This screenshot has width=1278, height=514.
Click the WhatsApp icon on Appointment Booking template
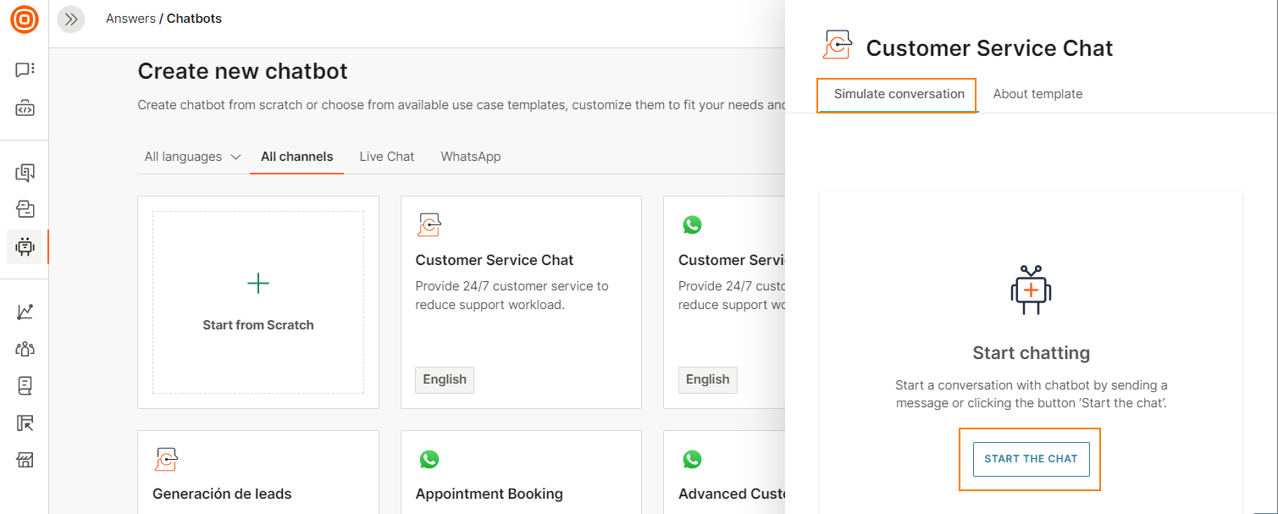click(429, 459)
